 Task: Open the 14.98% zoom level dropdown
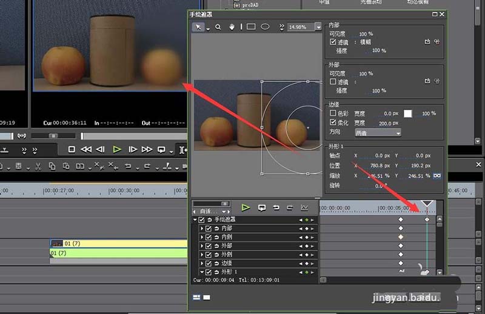(318, 27)
